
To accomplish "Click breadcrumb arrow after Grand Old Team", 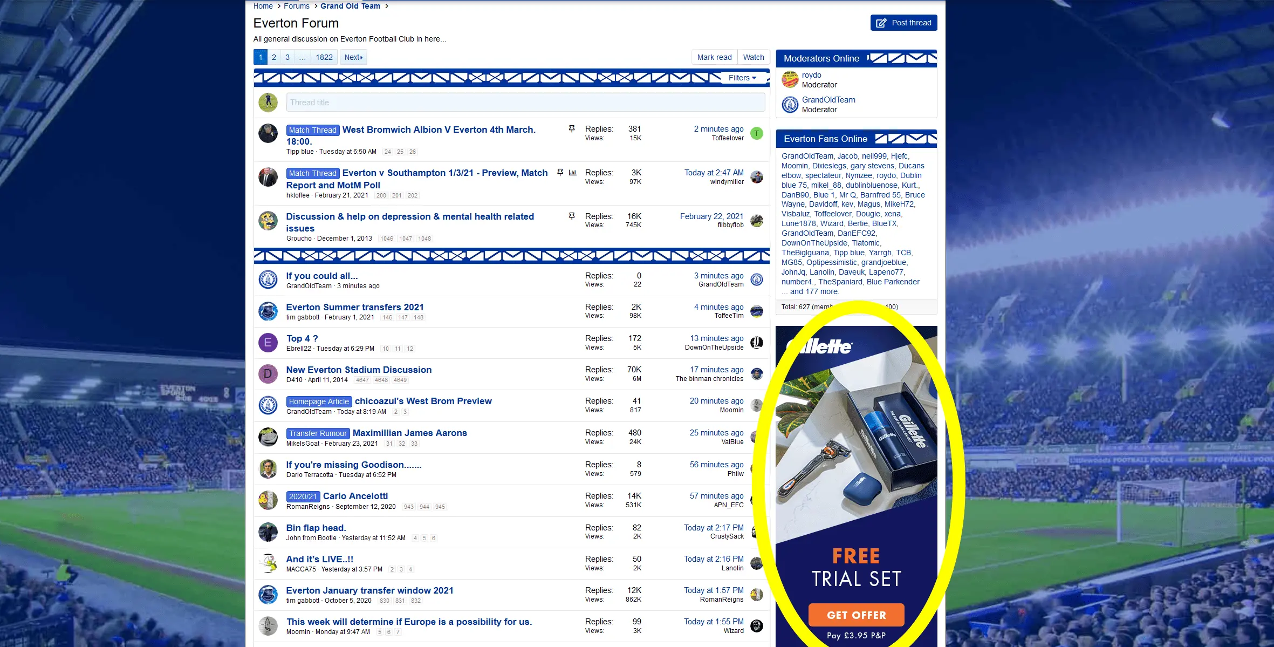I will pyautogui.click(x=387, y=6).
